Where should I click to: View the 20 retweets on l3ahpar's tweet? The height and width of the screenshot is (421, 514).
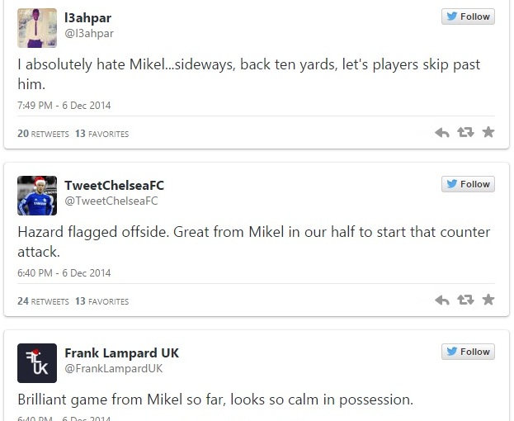[x=43, y=134]
